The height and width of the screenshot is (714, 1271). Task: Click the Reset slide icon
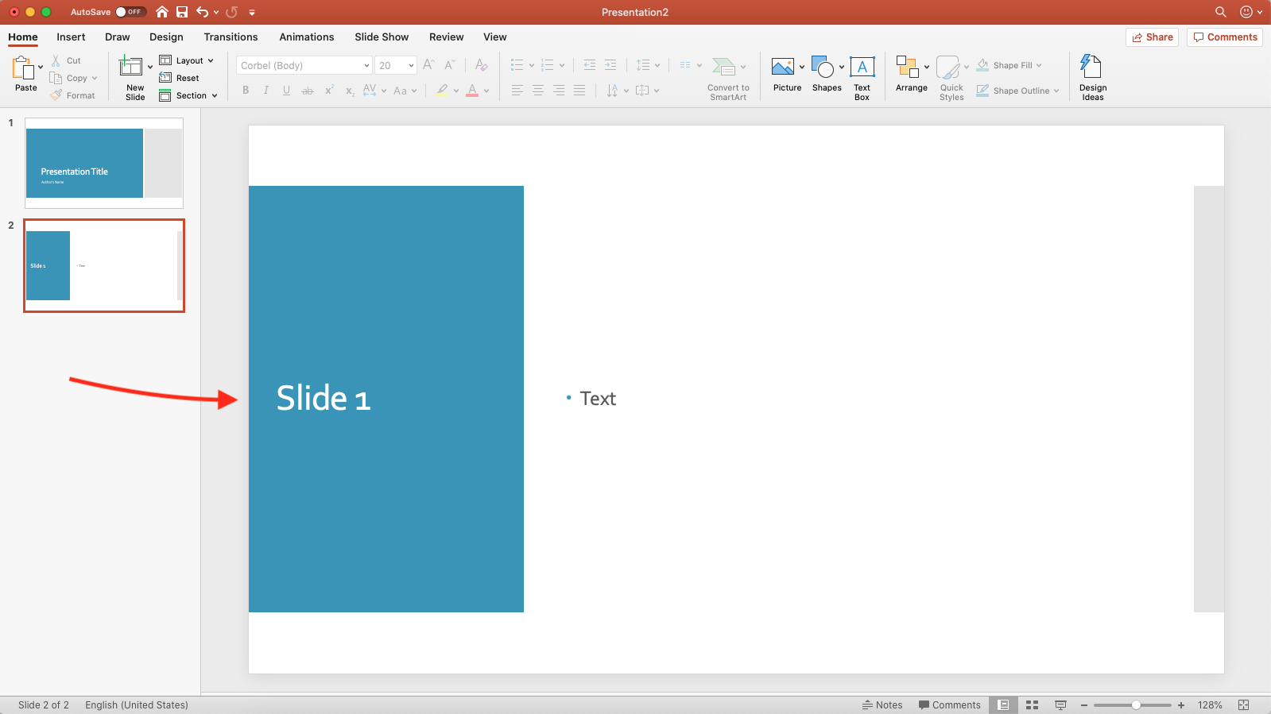165,78
